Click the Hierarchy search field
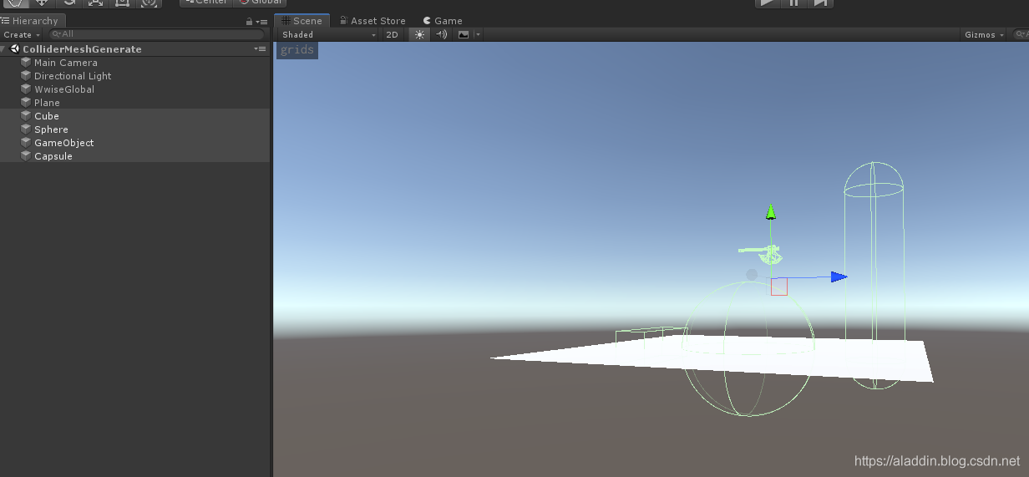Image resolution: width=1029 pixels, height=477 pixels. [156, 34]
